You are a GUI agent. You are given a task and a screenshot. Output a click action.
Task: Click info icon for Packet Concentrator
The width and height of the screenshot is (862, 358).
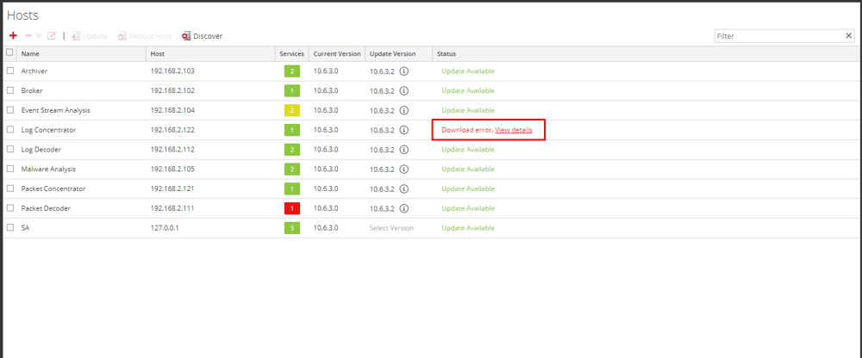pyautogui.click(x=404, y=188)
